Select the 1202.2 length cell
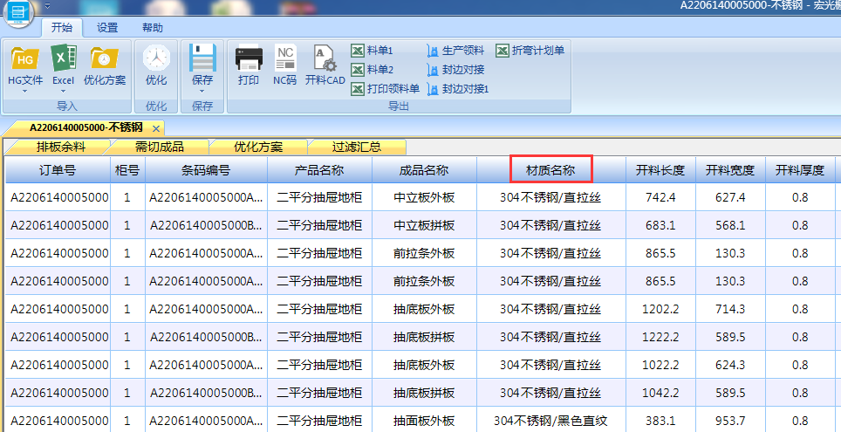This screenshot has height=432, width=841. tap(660, 309)
